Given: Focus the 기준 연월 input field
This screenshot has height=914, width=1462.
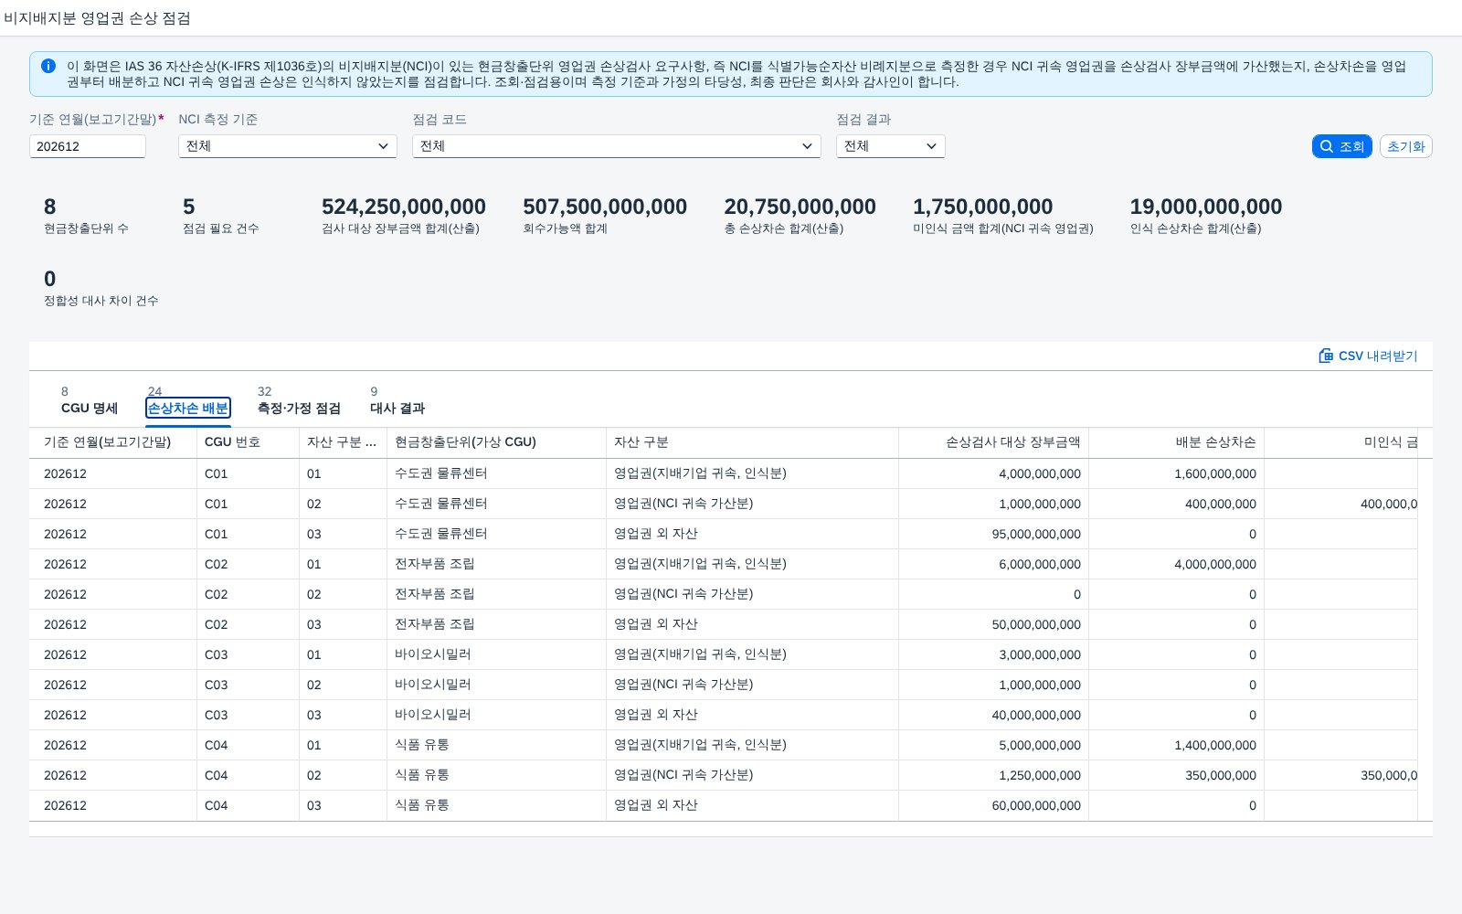Looking at the screenshot, I should pyautogui.click(x=88, y=146).
